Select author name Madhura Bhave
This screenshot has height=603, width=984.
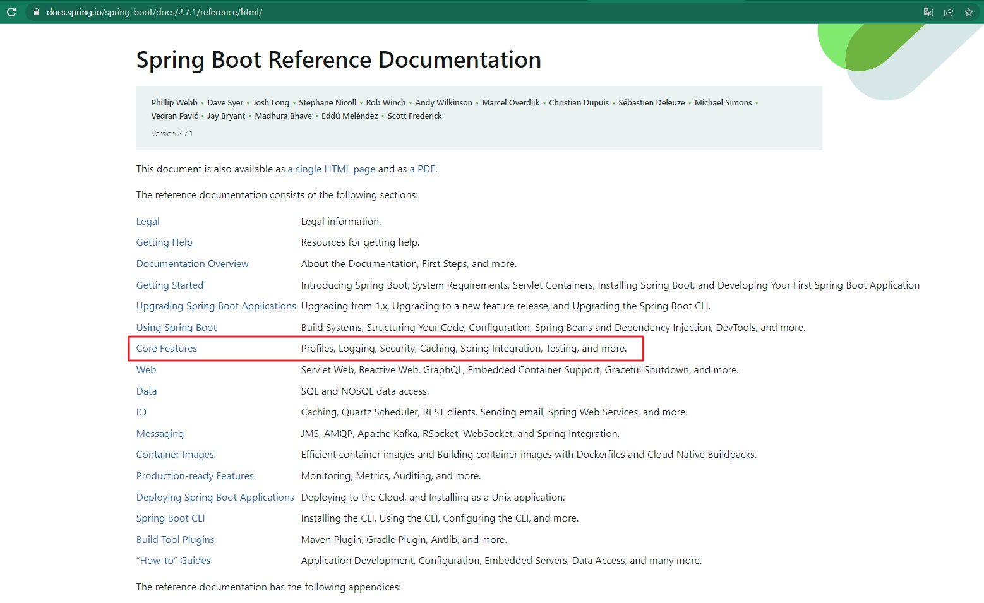coord(284,116)
